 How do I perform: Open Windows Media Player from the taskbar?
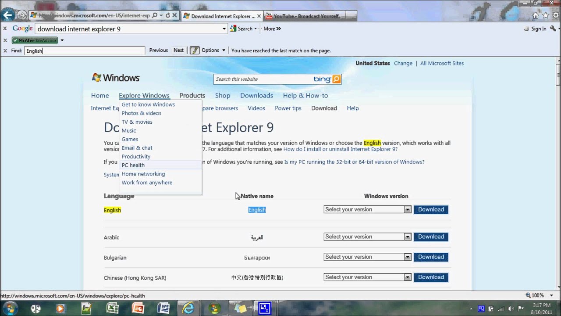pyautogui.click(x=60, y=309)
